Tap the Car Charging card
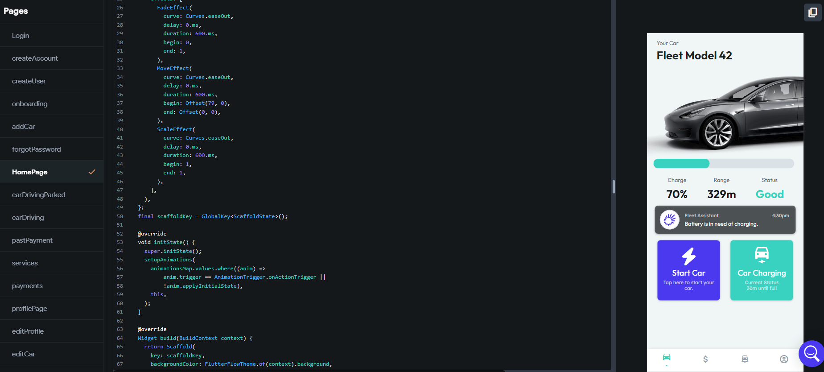This screenshot has width=824, height=372. pos(762,270)
